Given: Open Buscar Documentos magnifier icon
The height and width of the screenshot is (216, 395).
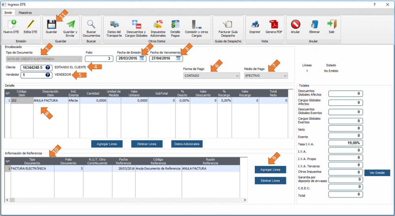Looking at the screenshot, I should coord(91,24).
